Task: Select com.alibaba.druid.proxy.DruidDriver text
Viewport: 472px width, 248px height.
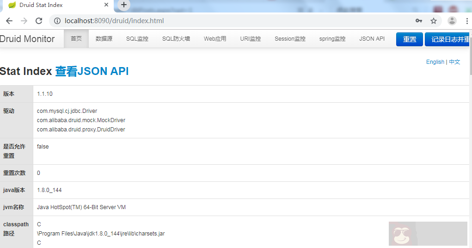Action: 81,129
